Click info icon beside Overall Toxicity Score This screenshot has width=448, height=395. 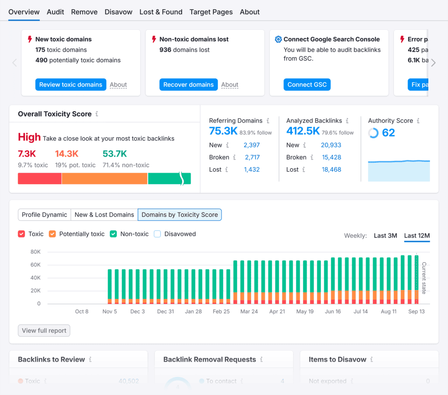pos(97,114)
